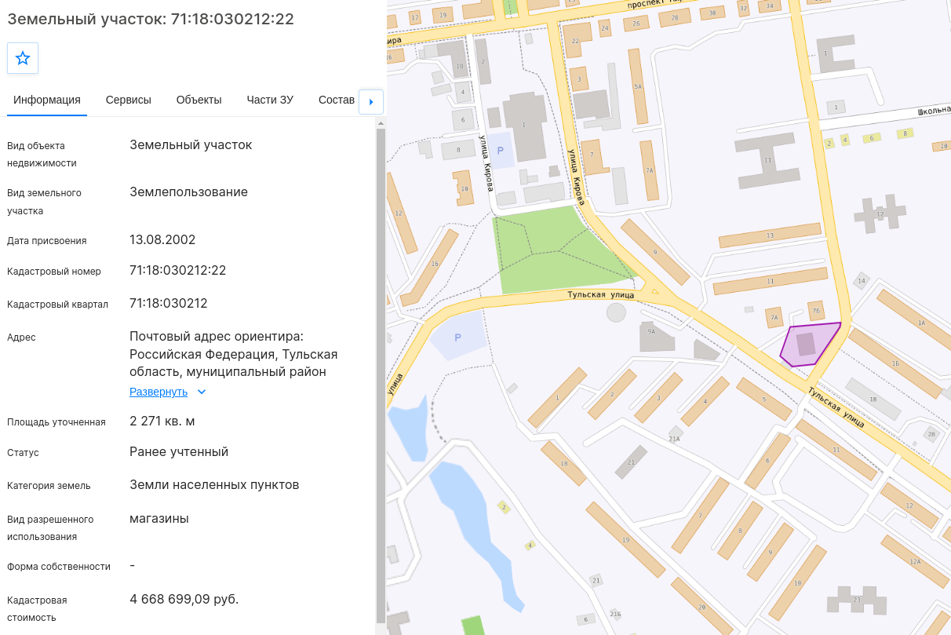Open the Информация tab

[x=47, y=100]
